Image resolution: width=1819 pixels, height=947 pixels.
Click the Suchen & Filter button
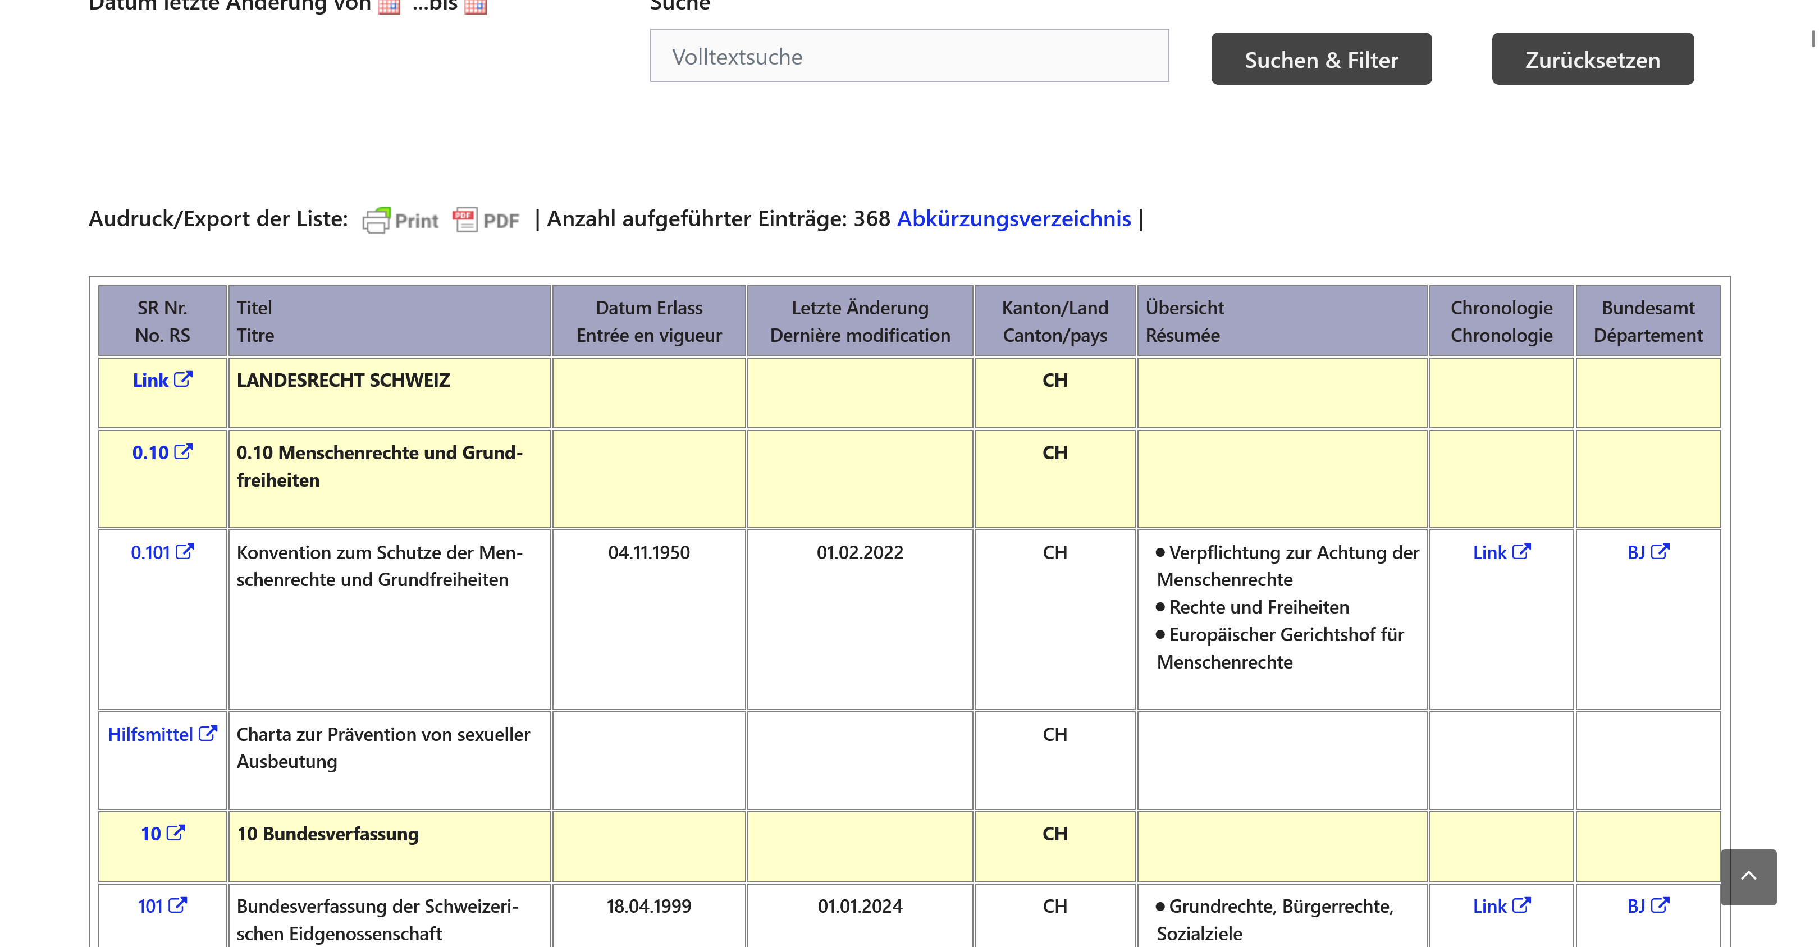(x=1320, y=60)
